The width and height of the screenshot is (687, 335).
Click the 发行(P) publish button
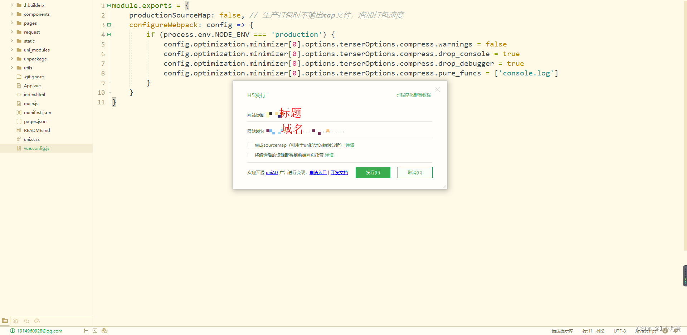click(373, 172)
